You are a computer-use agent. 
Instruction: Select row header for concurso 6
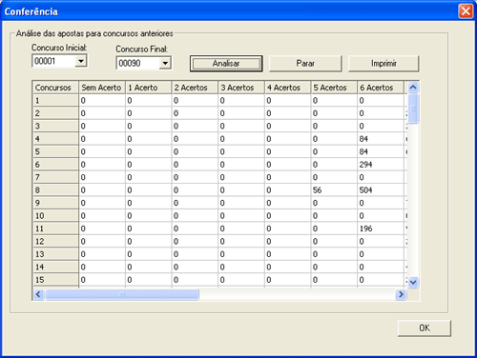56,165
